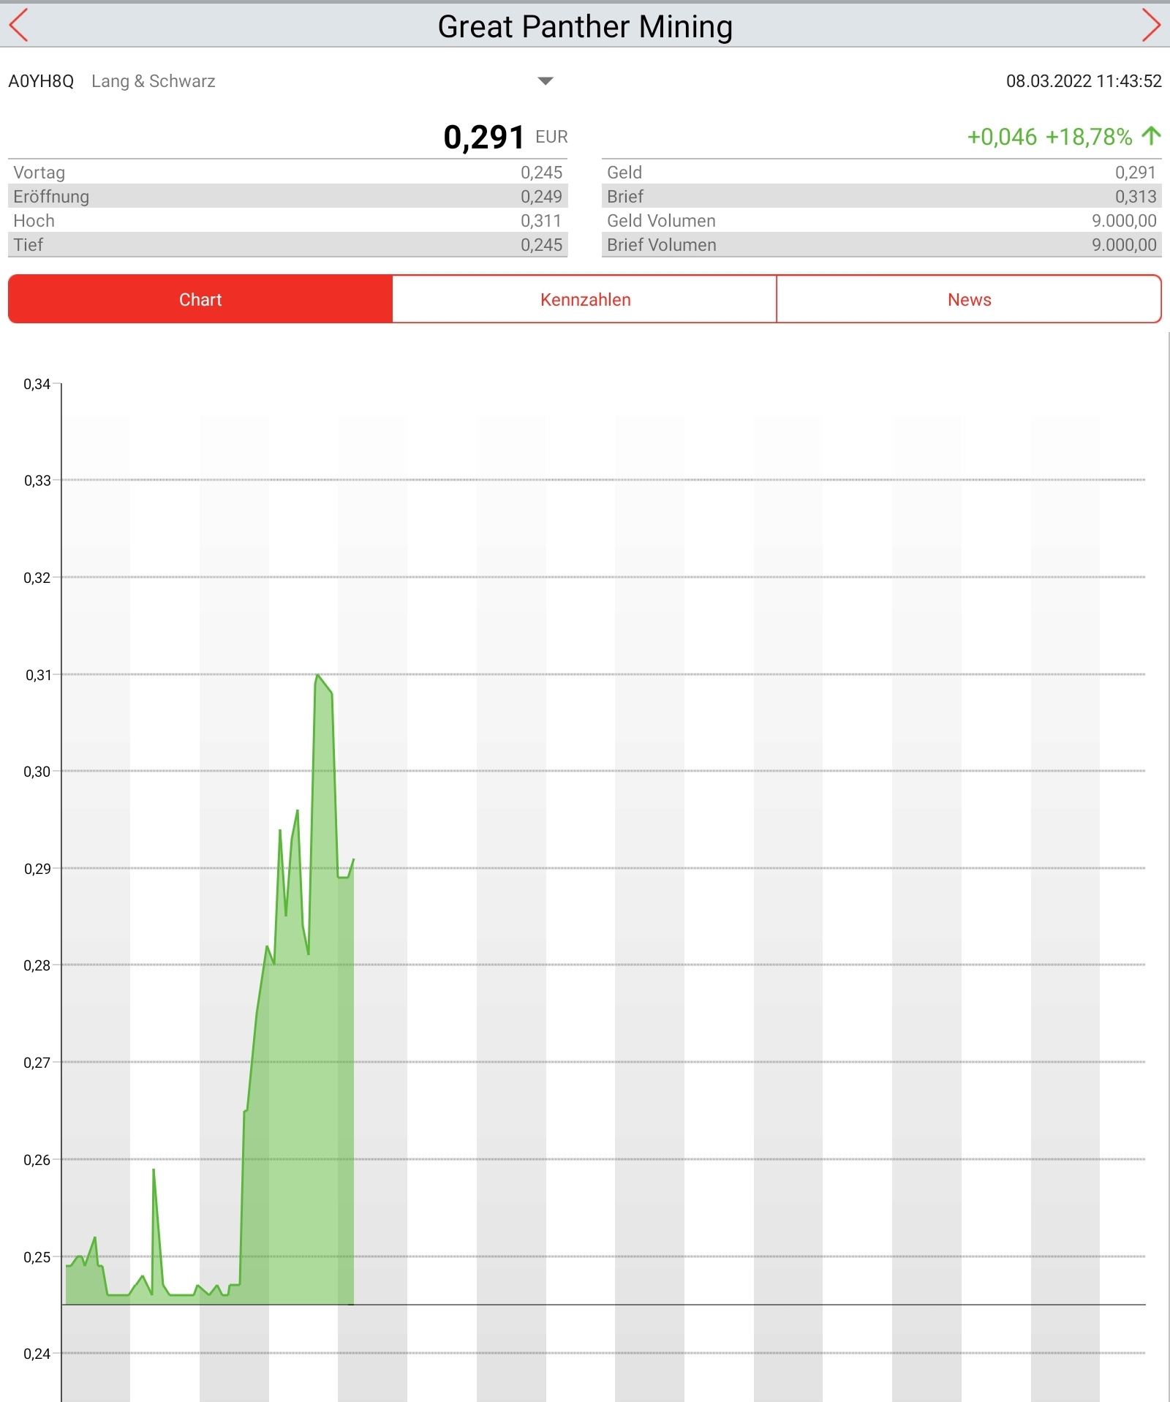The height and width of the screenshot is (1402, 1170).
Task: Click the Brief Volumen row
Action: (x=881, y=245)
